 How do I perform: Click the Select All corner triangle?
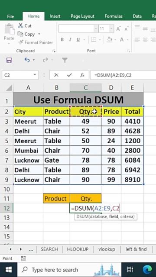(9, 88)
